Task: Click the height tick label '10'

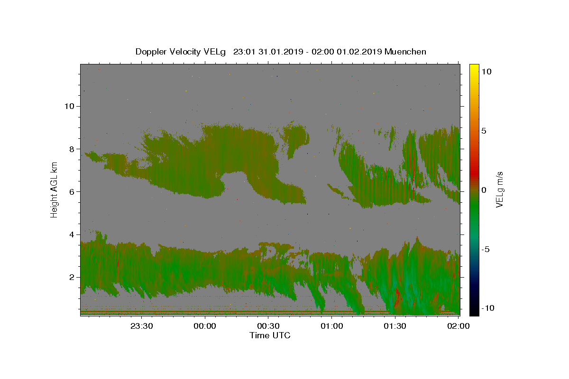Action: pos(70,106)
